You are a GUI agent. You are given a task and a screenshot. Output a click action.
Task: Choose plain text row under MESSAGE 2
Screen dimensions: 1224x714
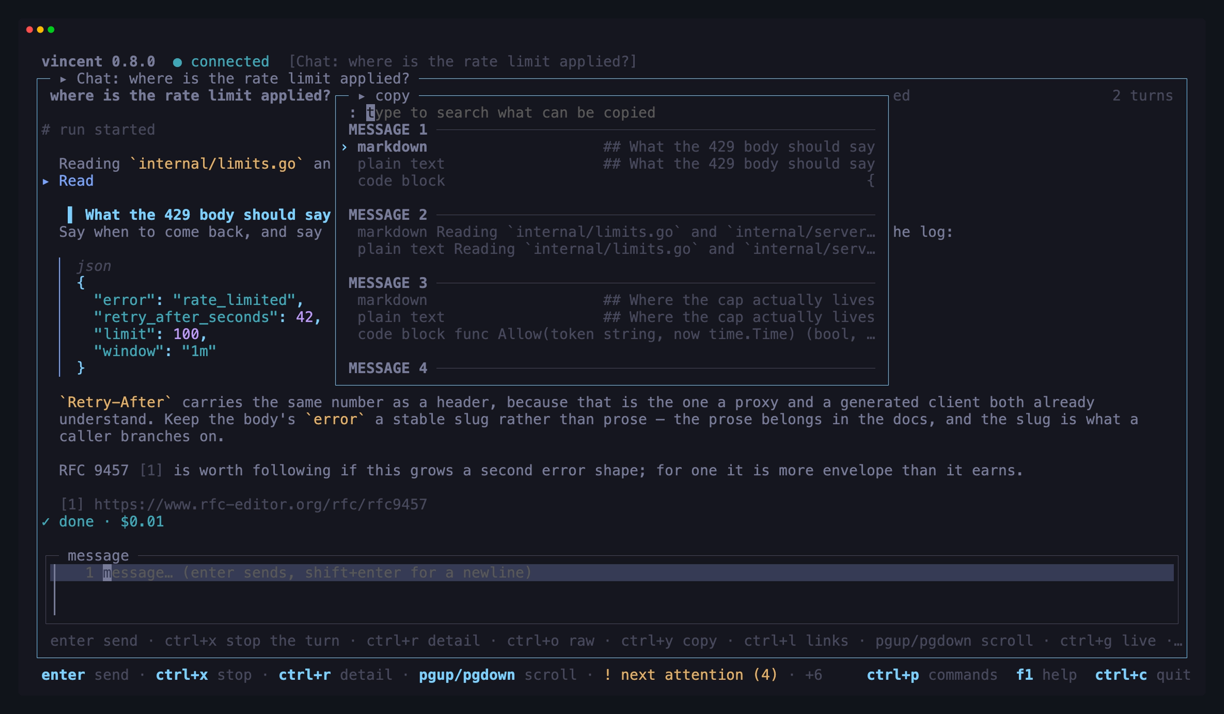pyautogui.click(x=611, y=249)
